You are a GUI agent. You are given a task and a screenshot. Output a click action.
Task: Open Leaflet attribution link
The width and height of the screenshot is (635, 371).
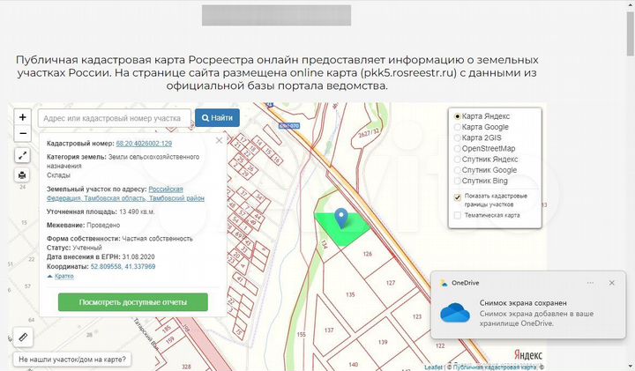[433, 367]
